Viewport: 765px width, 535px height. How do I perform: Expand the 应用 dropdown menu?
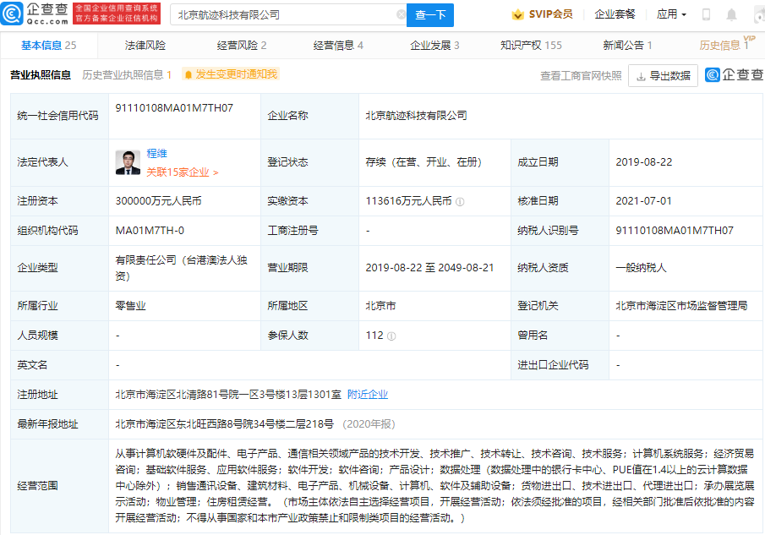point(671,14)
